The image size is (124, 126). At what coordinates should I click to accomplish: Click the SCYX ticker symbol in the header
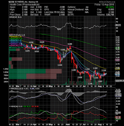click(x=11, y=2)
